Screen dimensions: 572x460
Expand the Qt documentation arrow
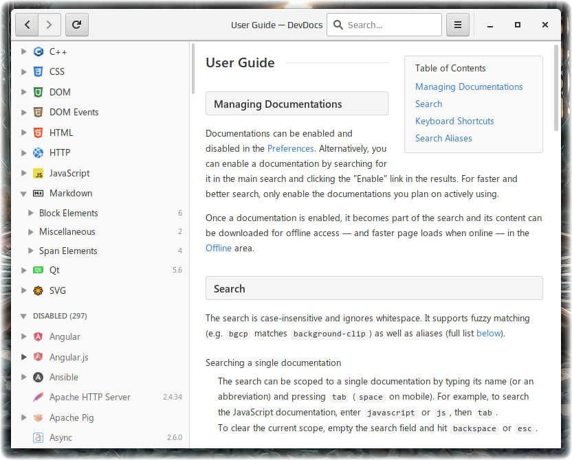[x=23, y=271]
